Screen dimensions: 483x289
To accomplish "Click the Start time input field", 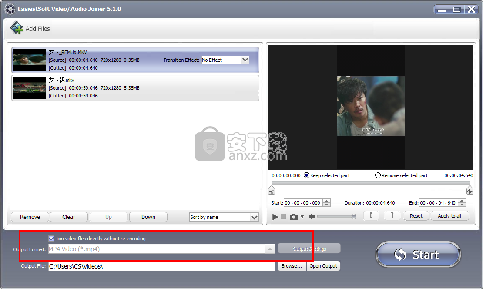I will (x=303, y=203).
